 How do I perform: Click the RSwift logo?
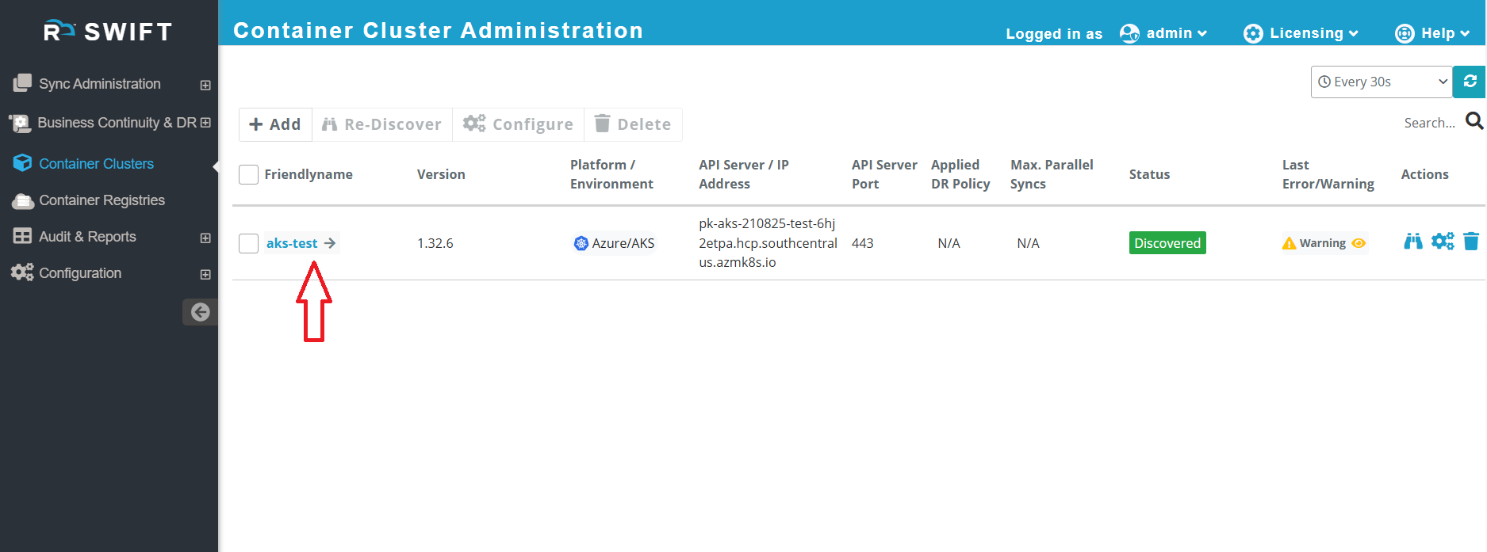[108, 31]
